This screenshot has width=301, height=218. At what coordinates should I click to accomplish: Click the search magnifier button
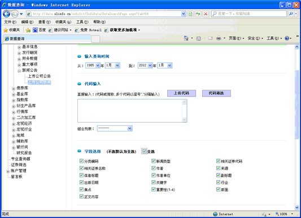pyautogui.click(x=291, y=14)
